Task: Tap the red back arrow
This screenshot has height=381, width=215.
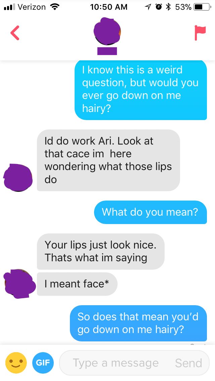Action: (15, 33)
